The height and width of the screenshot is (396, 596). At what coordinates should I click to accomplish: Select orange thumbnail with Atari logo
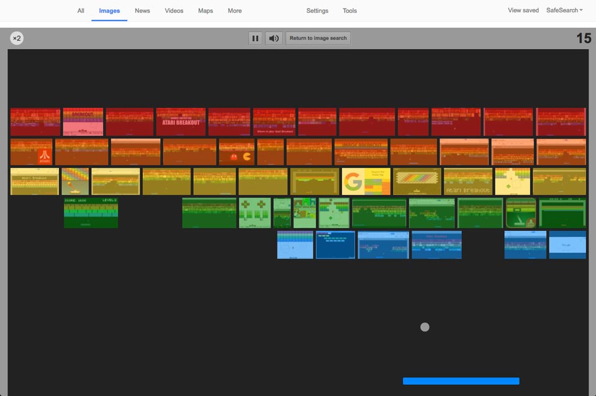32,151
